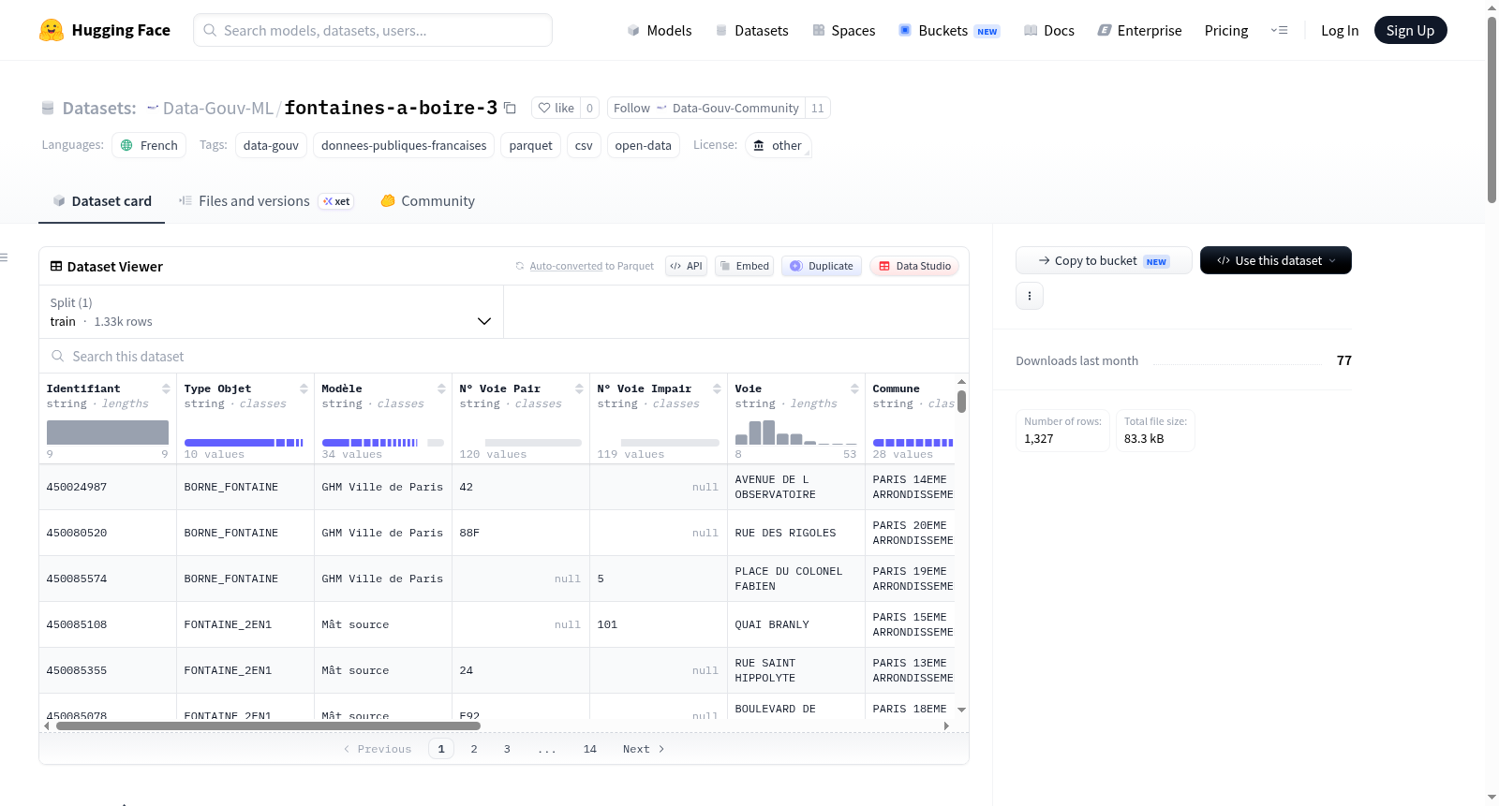The image size is (1499, 806).
Task: Go to page 2 of the table
Action: (474, 749)
